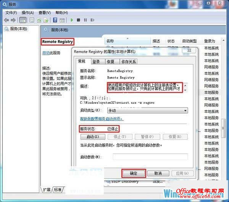The image size is (229, 202).
Task: Switch to the 依存关系 tab
Action: click(129, 62)
